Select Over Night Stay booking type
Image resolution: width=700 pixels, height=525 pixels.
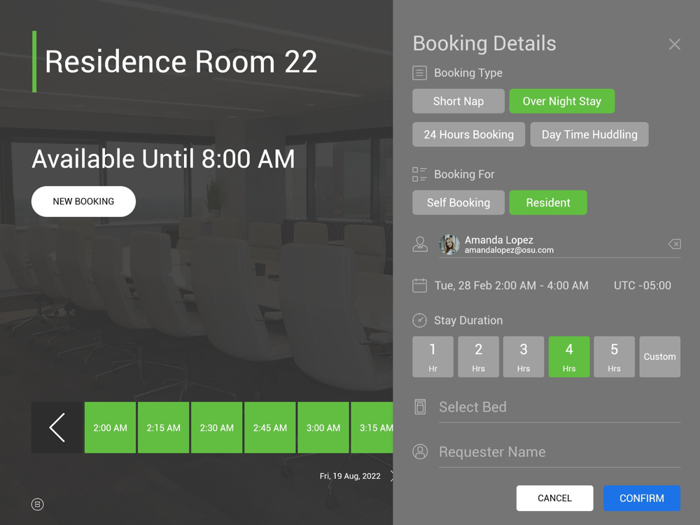tap(561, 101)
